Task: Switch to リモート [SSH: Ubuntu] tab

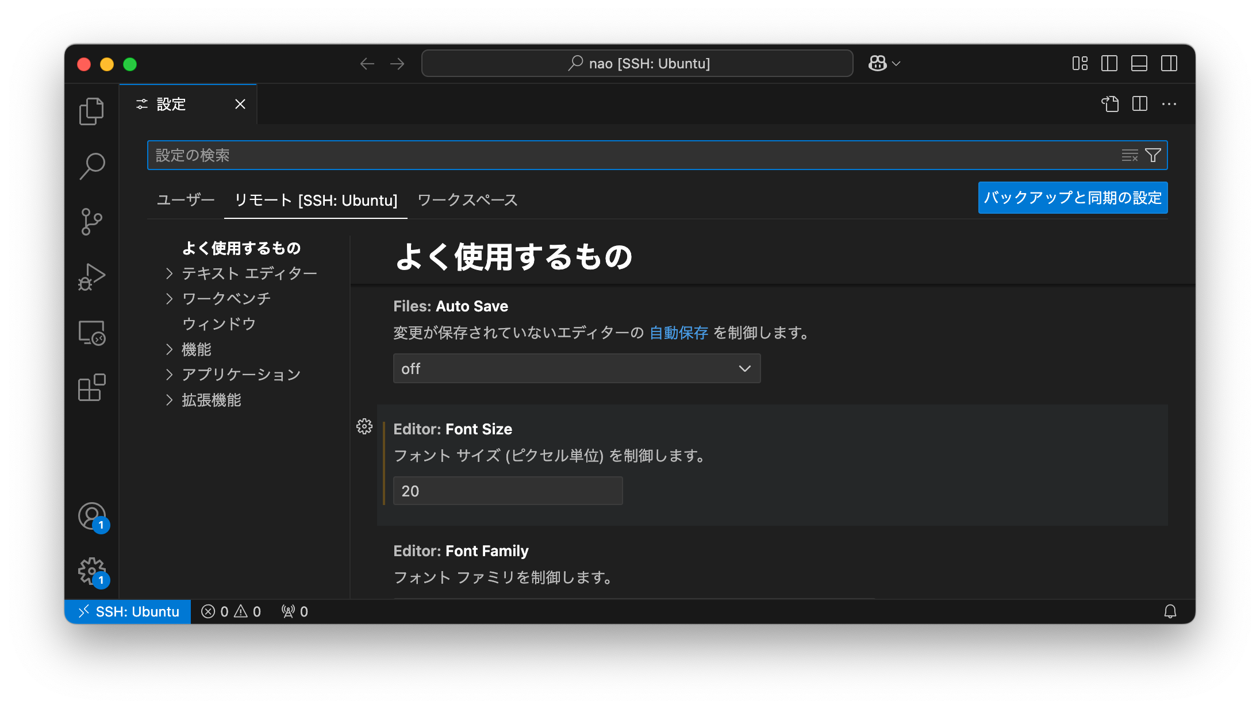Action: coord(316,200)
